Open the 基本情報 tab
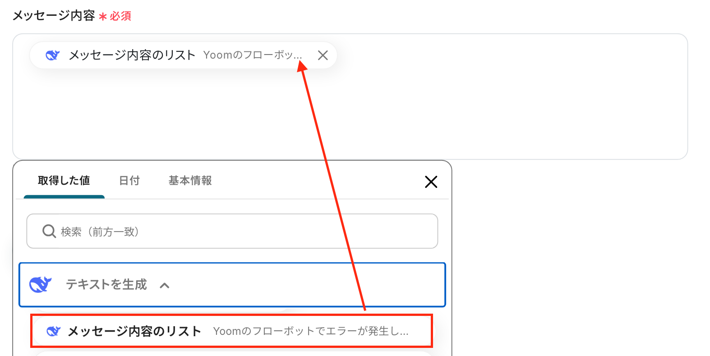 click(x=190, y=181)
